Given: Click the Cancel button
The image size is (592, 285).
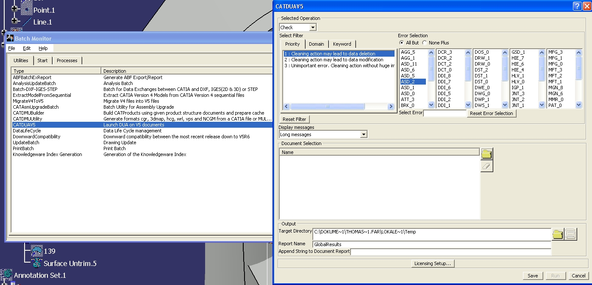Looking at the screenshot, I should (578, 276).
